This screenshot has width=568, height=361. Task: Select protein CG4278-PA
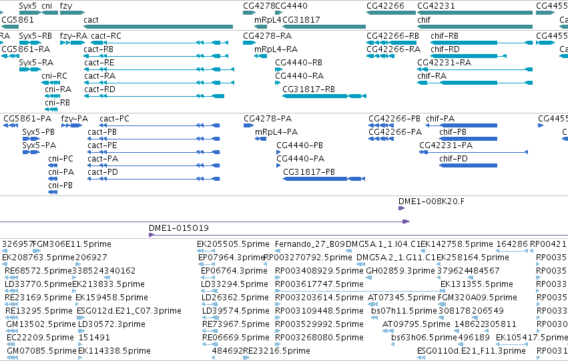click(x=248, y=125)
